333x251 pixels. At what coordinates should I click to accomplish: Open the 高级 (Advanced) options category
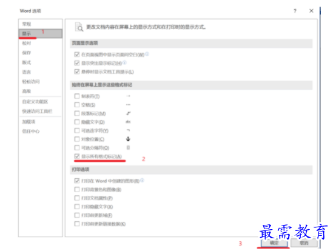41,91
